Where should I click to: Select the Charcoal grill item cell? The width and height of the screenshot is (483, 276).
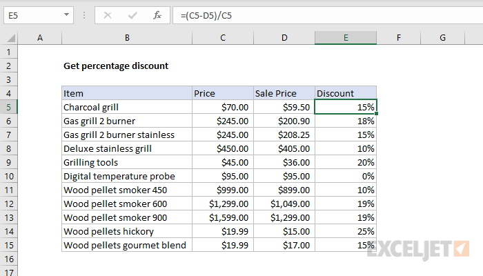(126, 107)
